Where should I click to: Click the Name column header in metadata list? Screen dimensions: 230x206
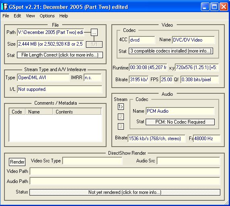(x=39, y=112)
